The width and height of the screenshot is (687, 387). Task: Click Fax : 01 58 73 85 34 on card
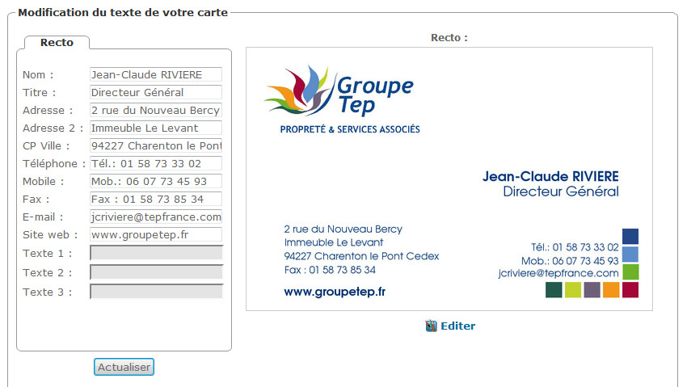click(x=330, y=270)
